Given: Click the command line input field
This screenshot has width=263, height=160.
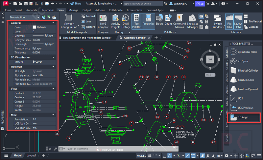Looking at the screenshot, I should (120, 149).
